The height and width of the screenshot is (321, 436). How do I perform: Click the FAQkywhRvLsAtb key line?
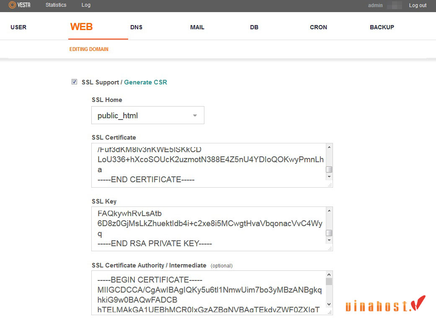(129, 214)
